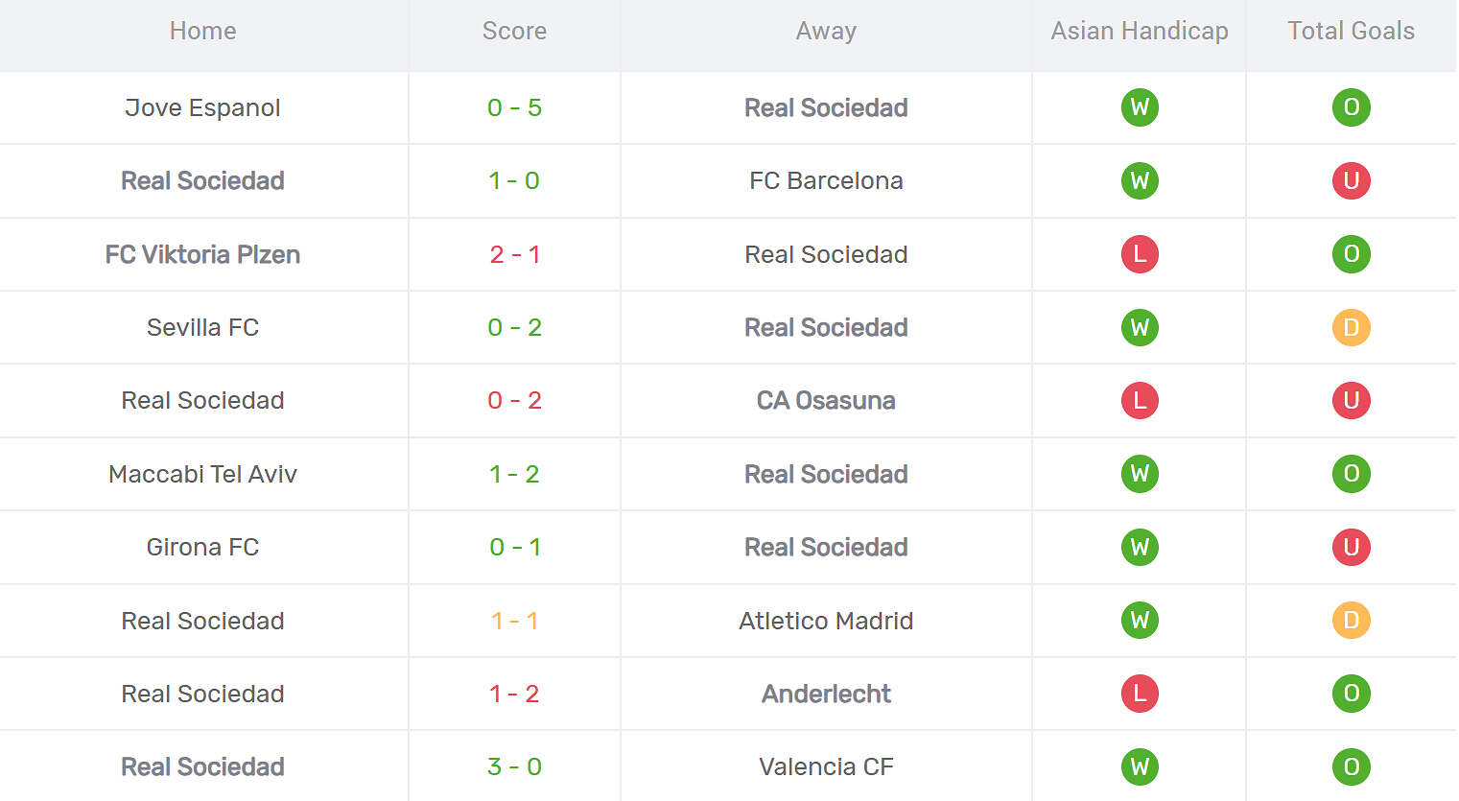Open the Jove Espanol team link
Screen dimensions: 1459x801
tap(202, 107)
